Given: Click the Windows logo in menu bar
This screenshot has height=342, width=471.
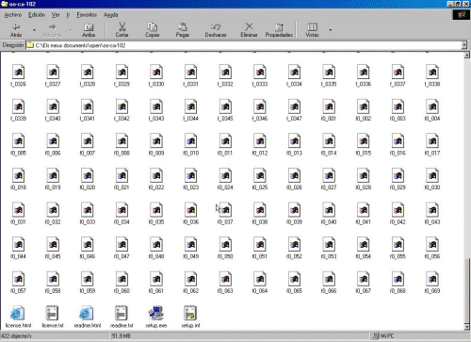Looking at the screenshot, I should tap(462, 15).
